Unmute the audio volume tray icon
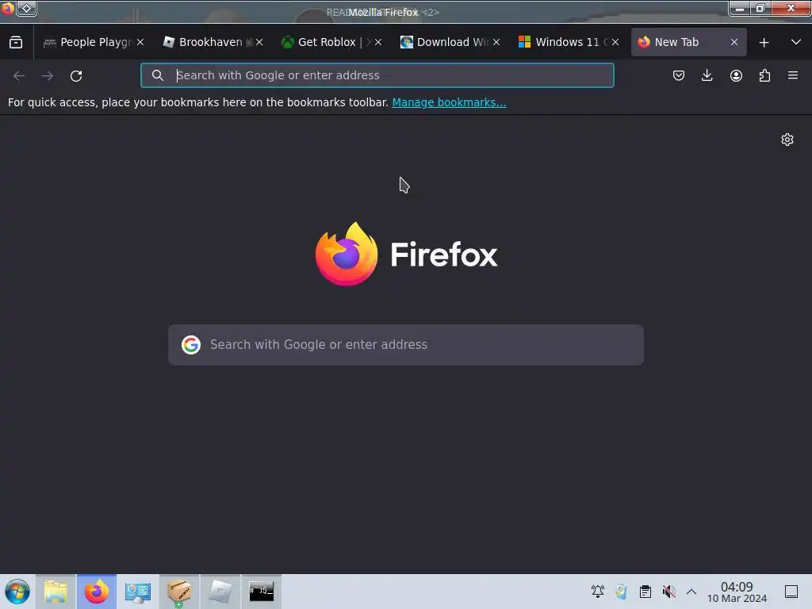Viewport: 812px width, 609px height. pos(669,592)
